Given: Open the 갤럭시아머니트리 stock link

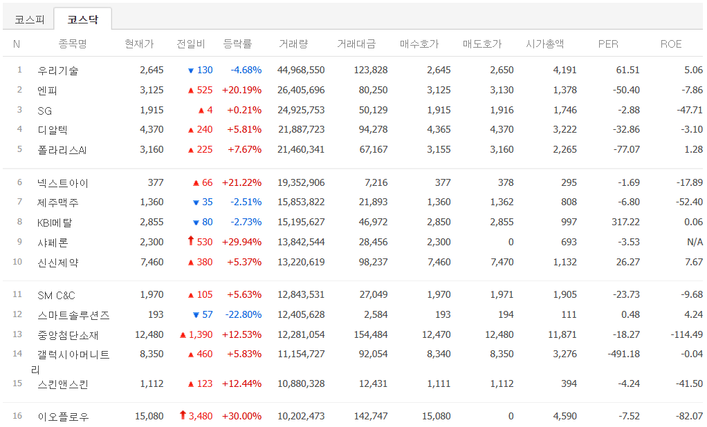Looking at the screenshot, I should [71, 361].
